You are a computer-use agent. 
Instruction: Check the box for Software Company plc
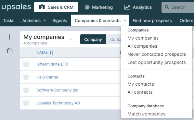[26, 90]
